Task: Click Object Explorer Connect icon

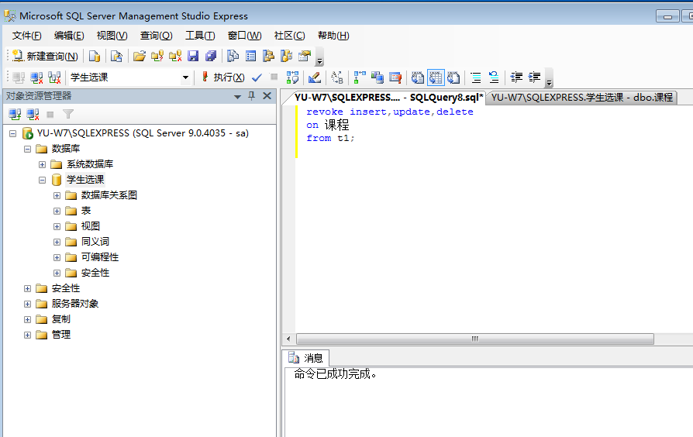Action: pyautogui.click(x=15, y=115)
